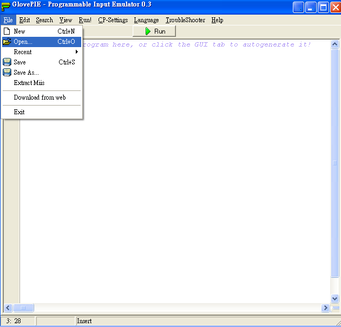The width and height of the screenshot is (341, 327).
Task: Open the View menu
Action: (x=65, y=20)
